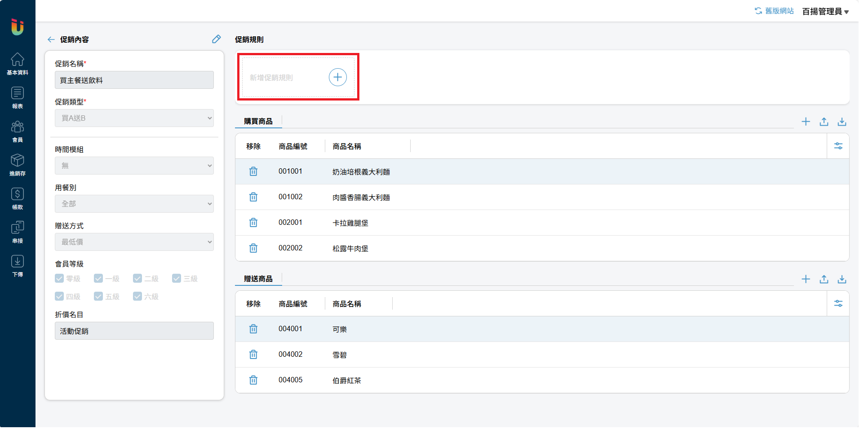The width and height of the screenshot is (859, 429).
Task: Click download icon in 購買商品 section
Action: 841,122
